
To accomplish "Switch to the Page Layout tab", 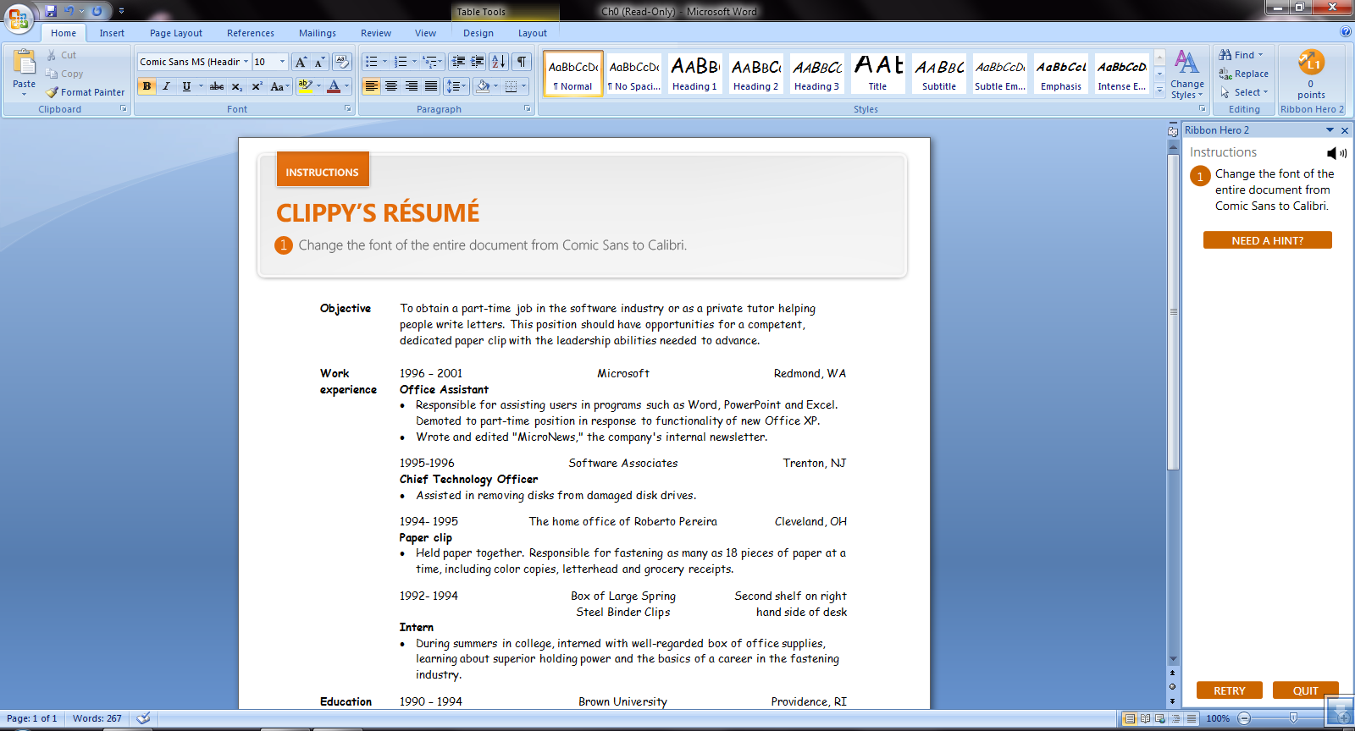I will (176, 33).
